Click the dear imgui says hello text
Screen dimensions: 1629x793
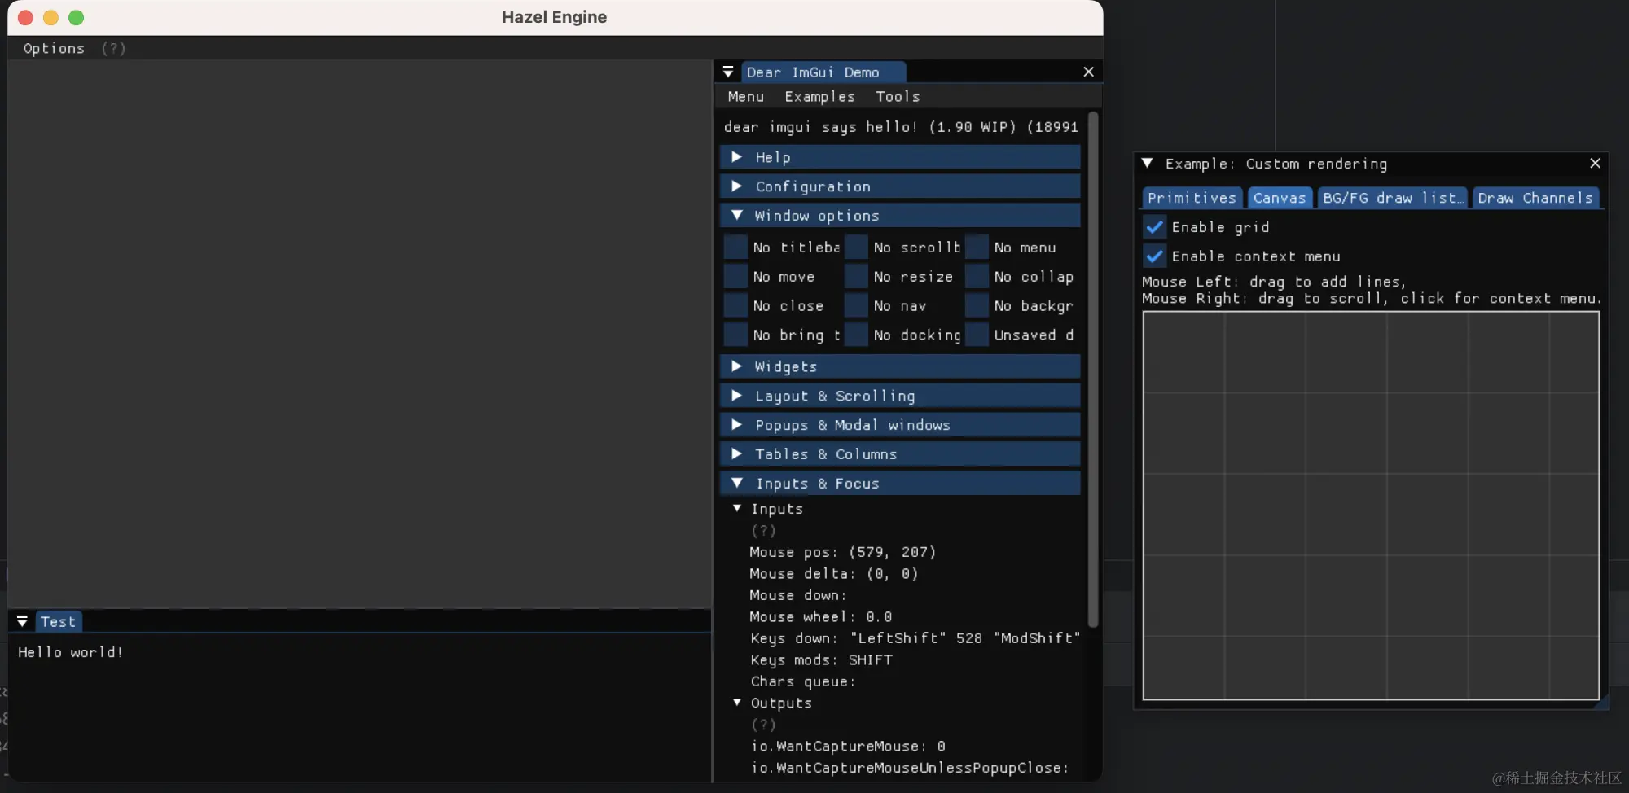pyautogui.click(x=901, y=127)
